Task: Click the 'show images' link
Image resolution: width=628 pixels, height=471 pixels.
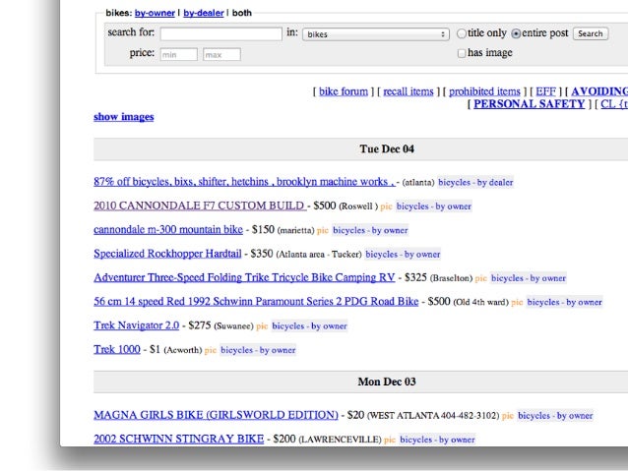Action: [124, 117]
